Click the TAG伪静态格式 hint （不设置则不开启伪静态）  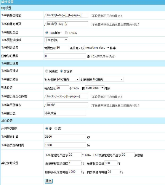pyautogui.click(x=106, y=16)
